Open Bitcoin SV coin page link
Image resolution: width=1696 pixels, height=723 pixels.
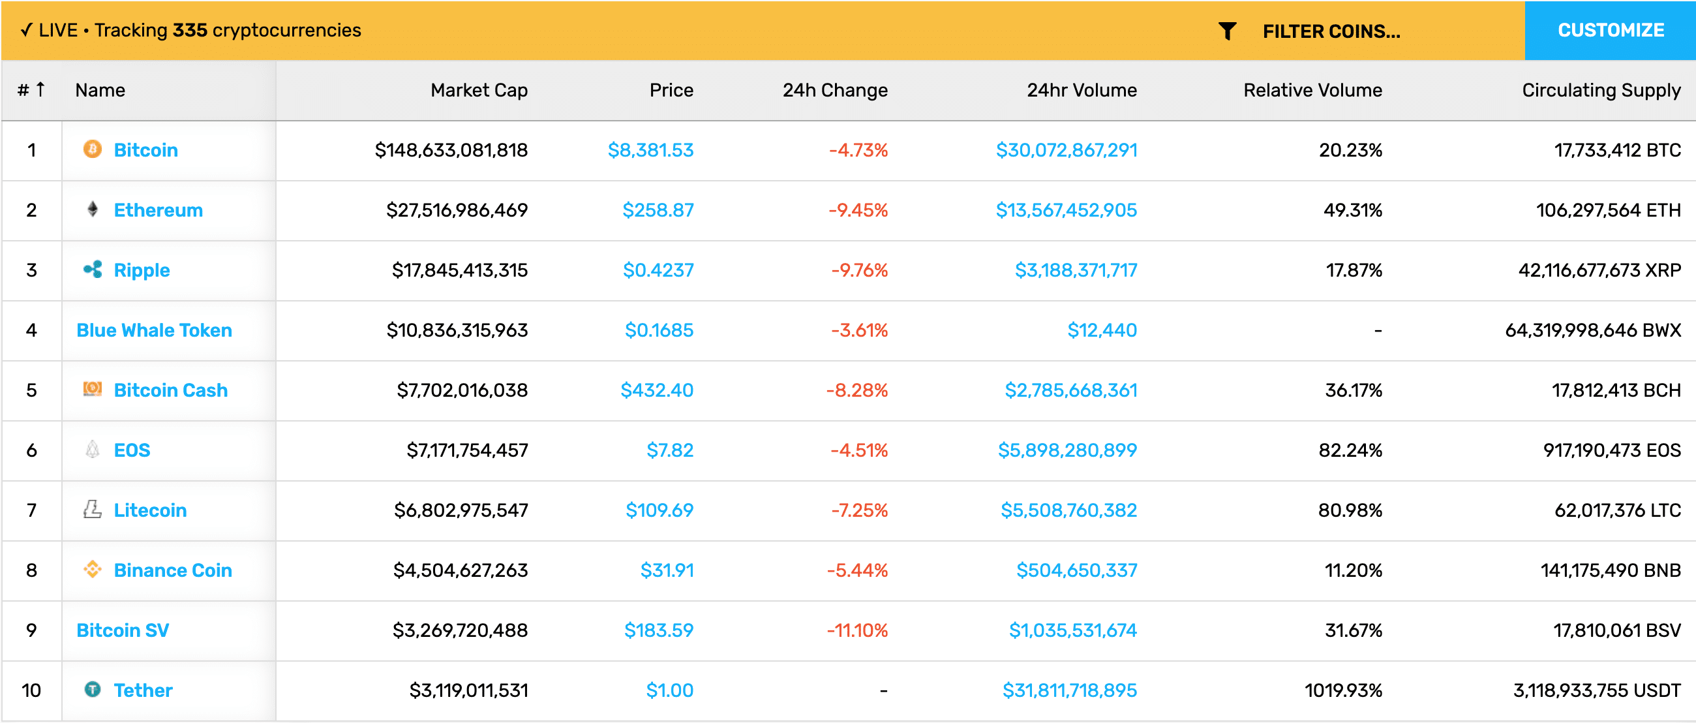[123, 630]
